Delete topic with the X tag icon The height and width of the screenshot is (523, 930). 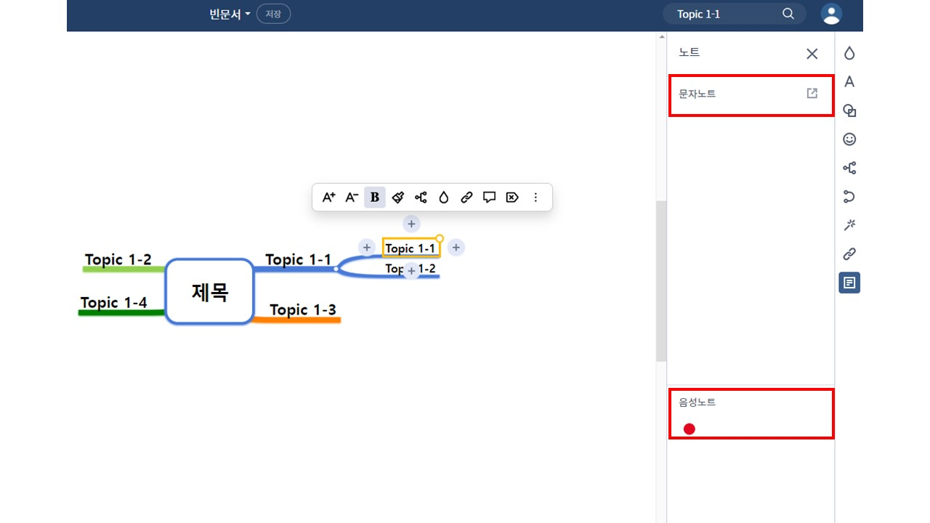pyautogui.click(x=512, y=197)
